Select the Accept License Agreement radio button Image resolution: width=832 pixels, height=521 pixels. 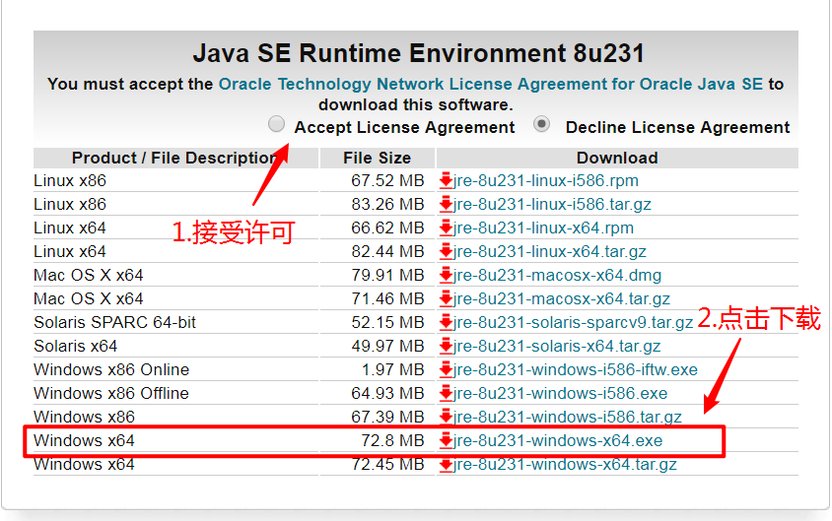pos(277,125)
